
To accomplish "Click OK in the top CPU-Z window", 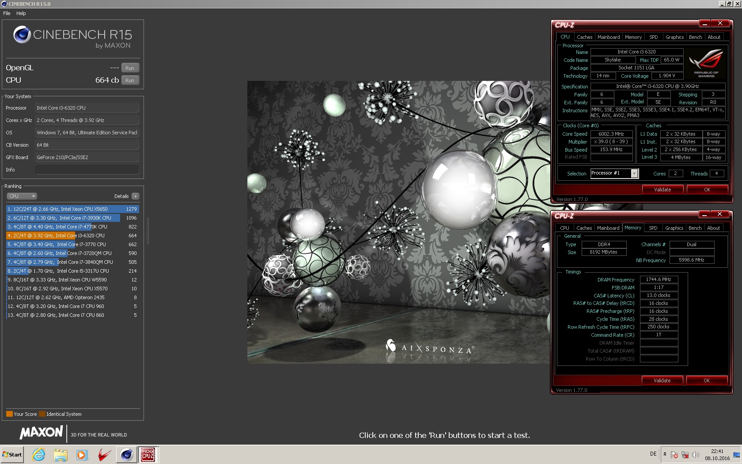I will coord(707,190).
